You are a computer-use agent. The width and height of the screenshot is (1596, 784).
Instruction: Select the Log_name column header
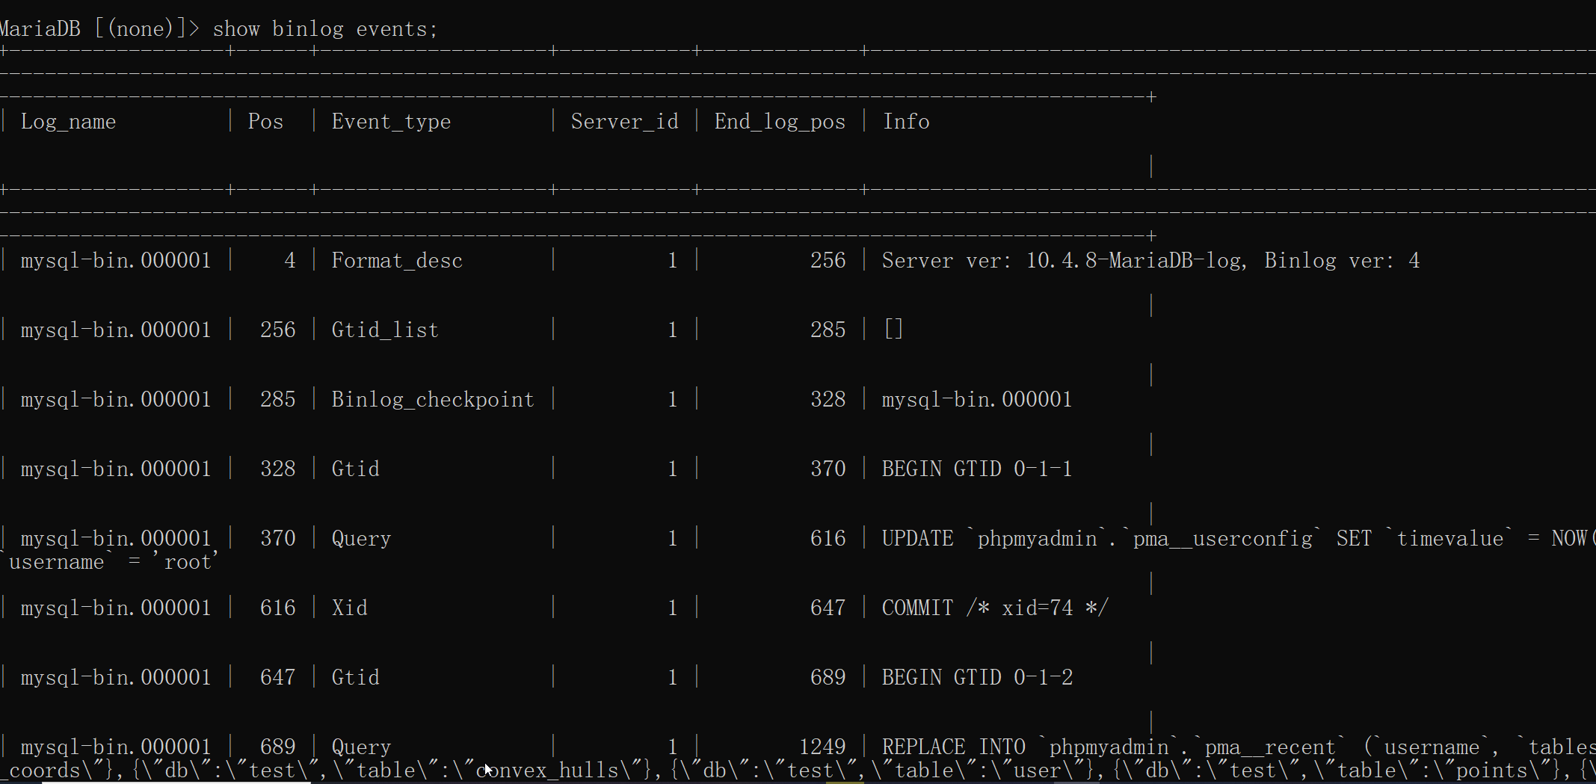tap(68, 121)
